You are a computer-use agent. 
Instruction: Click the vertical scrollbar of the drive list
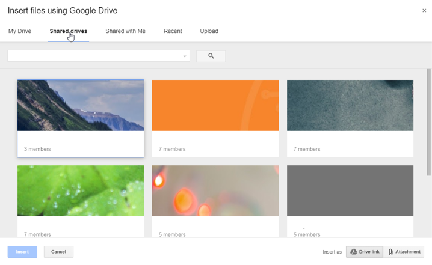click(428, 122)
